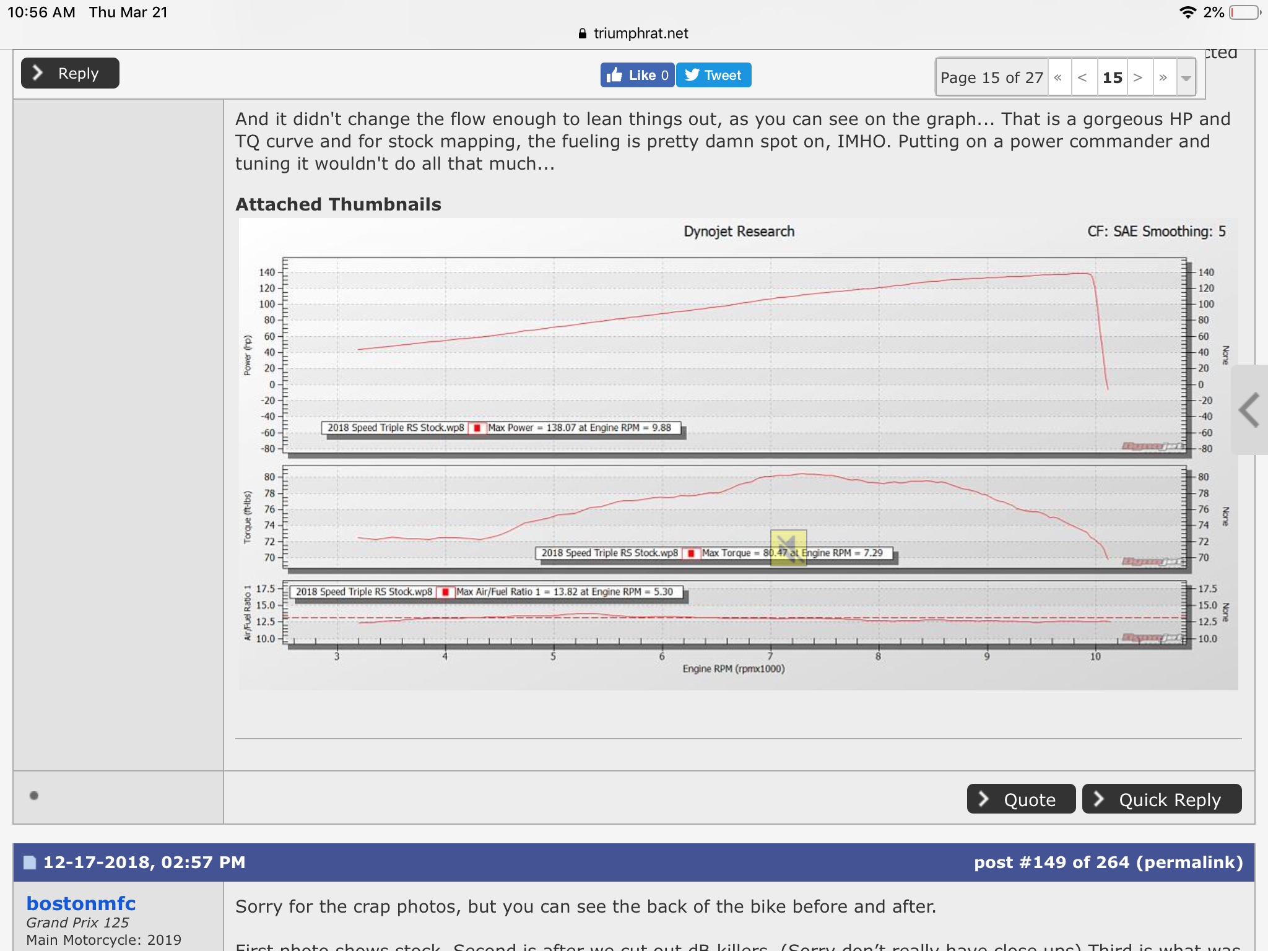
Task: Go to previous page arrow
Action: point(1083,77)
